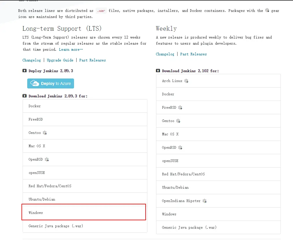This screenshot has height=240, width=293.
Task: Download the Windows LTS Jenkins package
Action: point(85,213)
